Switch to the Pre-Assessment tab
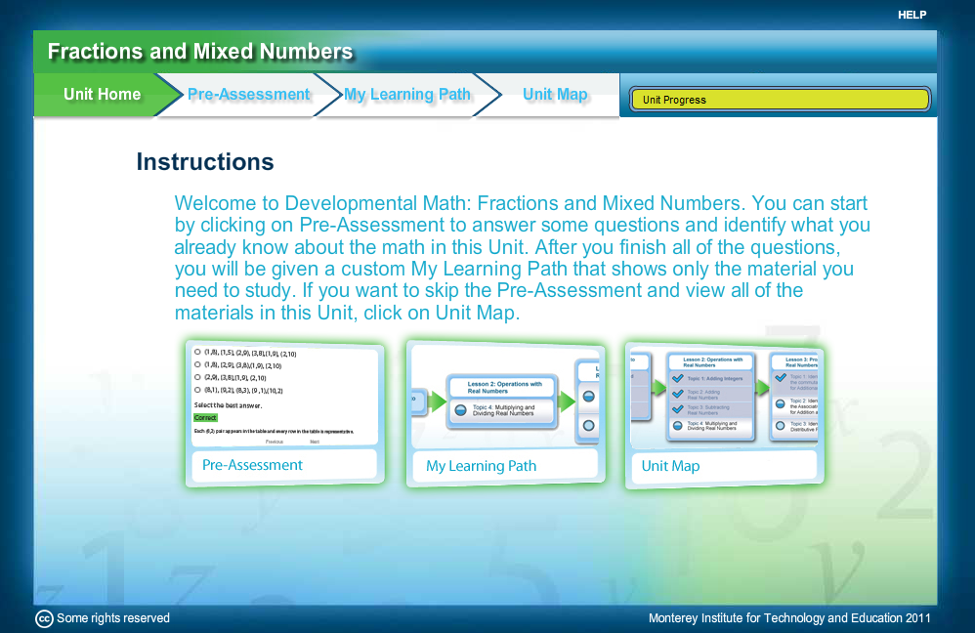The height and width of the screenshot is (633, 975). (248, 95)
